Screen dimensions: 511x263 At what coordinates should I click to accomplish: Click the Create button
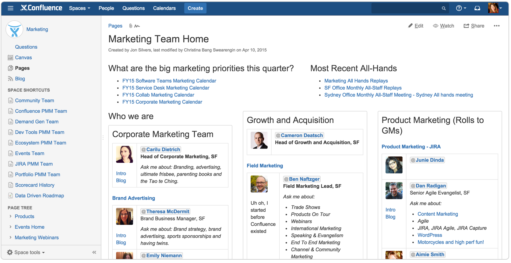[195, 8]
